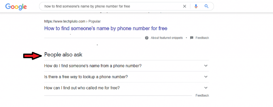Screen dimensions: 273x107
Task: Click the question mark icon beside featured snippets
Action: (147, 38)
